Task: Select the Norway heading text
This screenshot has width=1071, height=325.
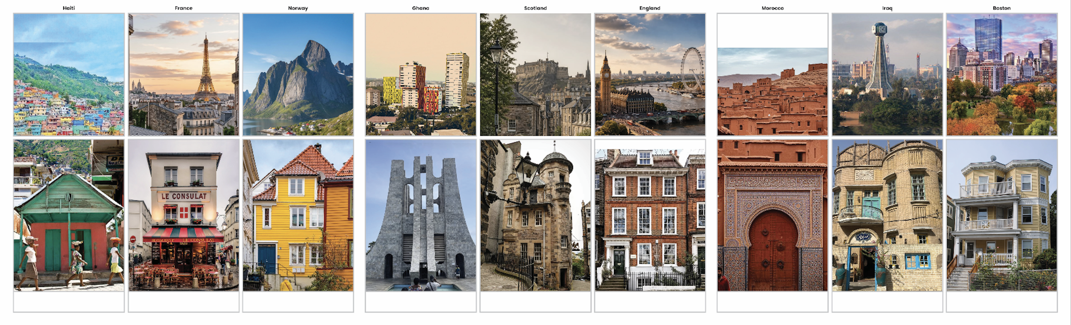Action: point(298,8)
